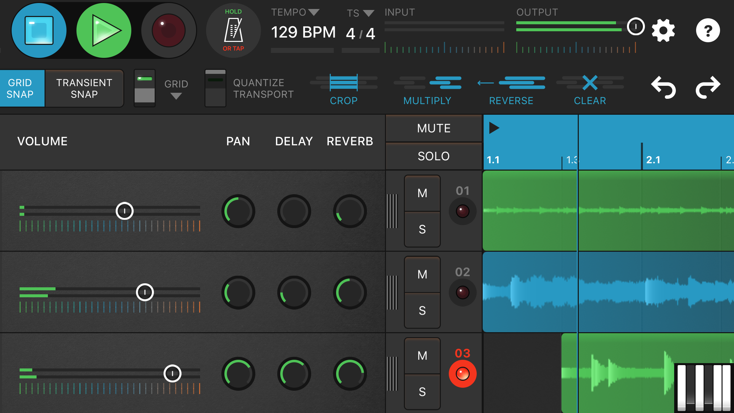Image resolution: width=734 pixels, height=413 pixels.
Task: Toggle the Grid on/off switch
Action: [145, 88]
